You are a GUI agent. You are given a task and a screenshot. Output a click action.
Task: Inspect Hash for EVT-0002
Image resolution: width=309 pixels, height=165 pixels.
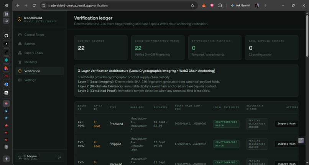tap(286, 144)
